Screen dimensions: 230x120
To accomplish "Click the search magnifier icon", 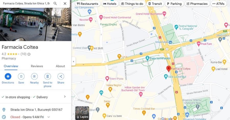I will click(55, 4).
